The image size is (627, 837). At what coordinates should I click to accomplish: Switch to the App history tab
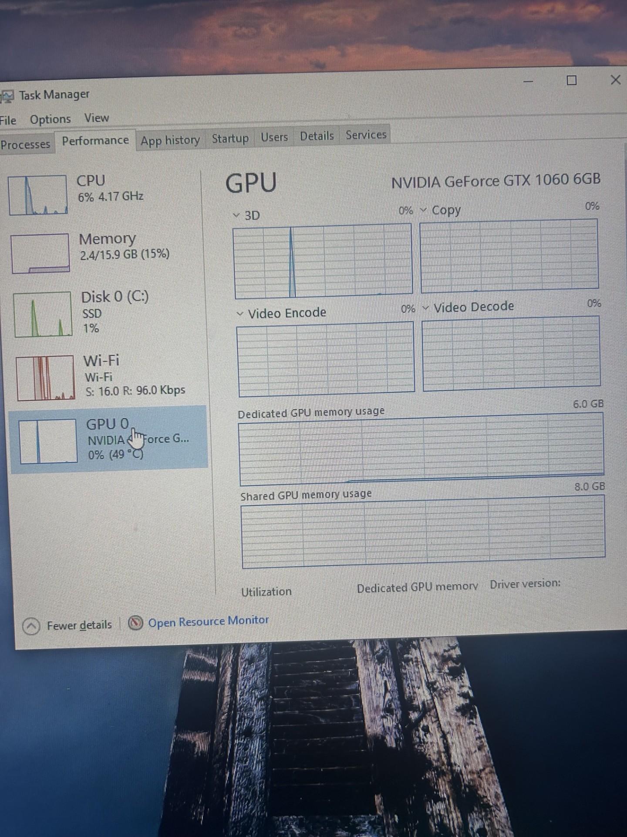point(170,140)
